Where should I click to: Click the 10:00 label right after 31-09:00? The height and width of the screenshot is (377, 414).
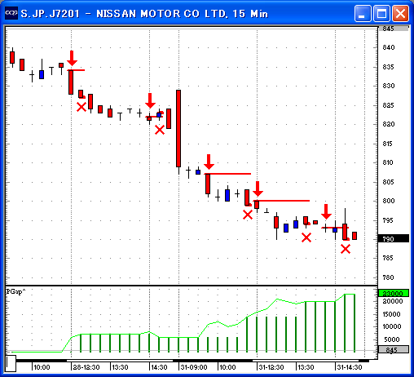[227, 367]
